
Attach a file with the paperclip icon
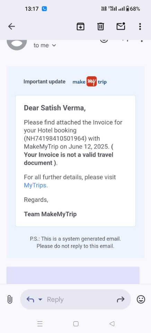(x=10, y=299)
